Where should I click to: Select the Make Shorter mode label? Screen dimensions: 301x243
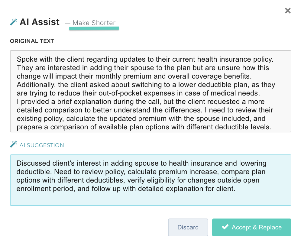point(94,23)
